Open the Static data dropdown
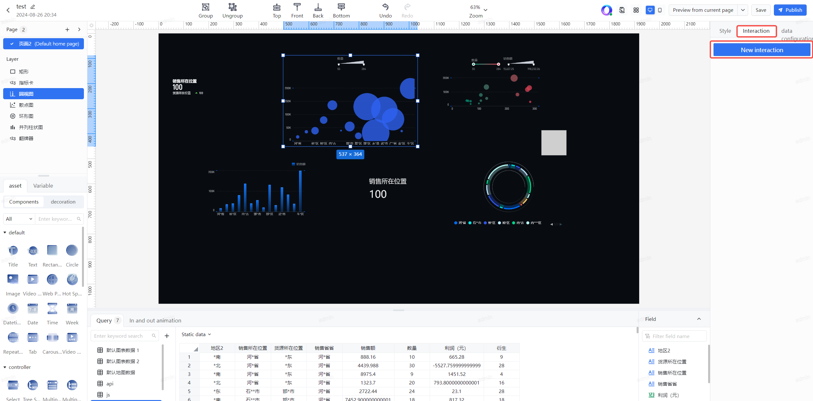Viewport: 813px width, 401px height. 196,334
